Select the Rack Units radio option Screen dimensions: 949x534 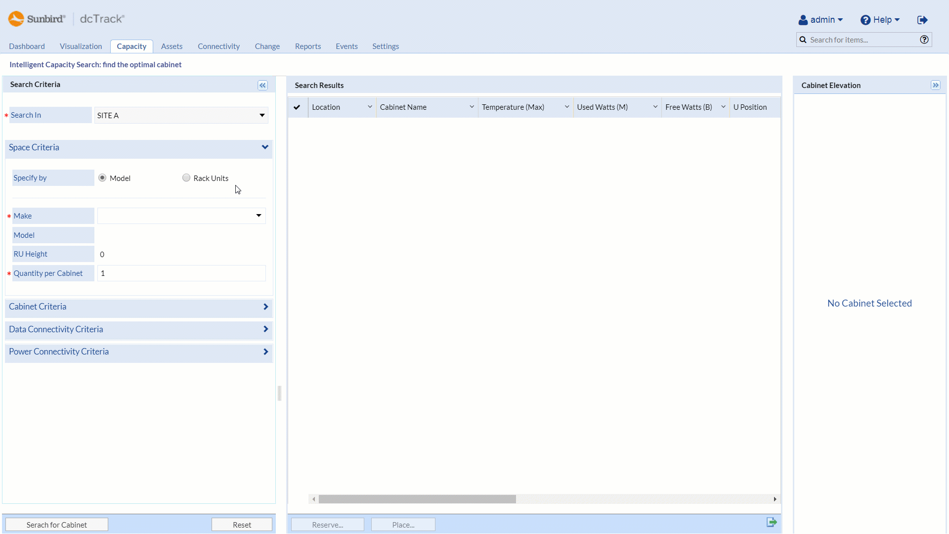click(x=186, y=178)
